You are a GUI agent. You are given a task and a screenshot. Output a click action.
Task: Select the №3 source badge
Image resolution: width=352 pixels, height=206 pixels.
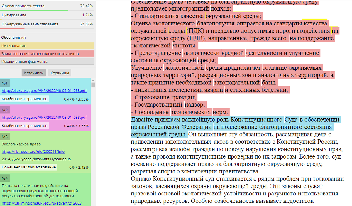click(x=5, y=137)
